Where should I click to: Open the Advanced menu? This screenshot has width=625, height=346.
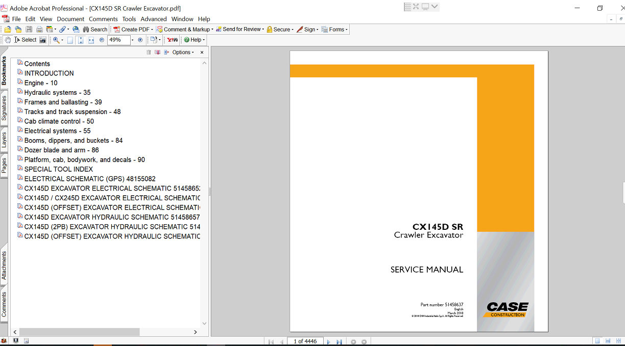click(153, 19)
